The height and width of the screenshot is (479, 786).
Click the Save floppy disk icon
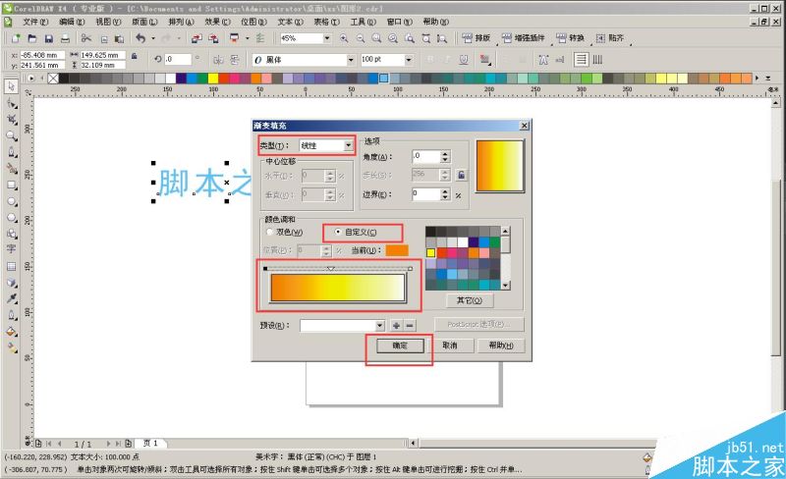point(48,38)
